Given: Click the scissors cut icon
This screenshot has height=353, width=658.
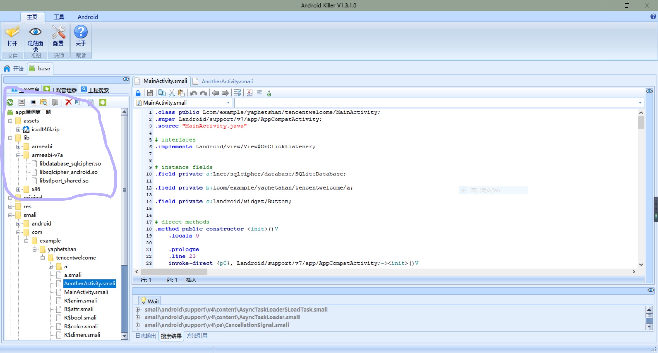Looking at the screenshot, I should (172, 93).
